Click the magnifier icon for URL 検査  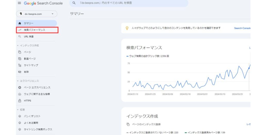point(20,37)
